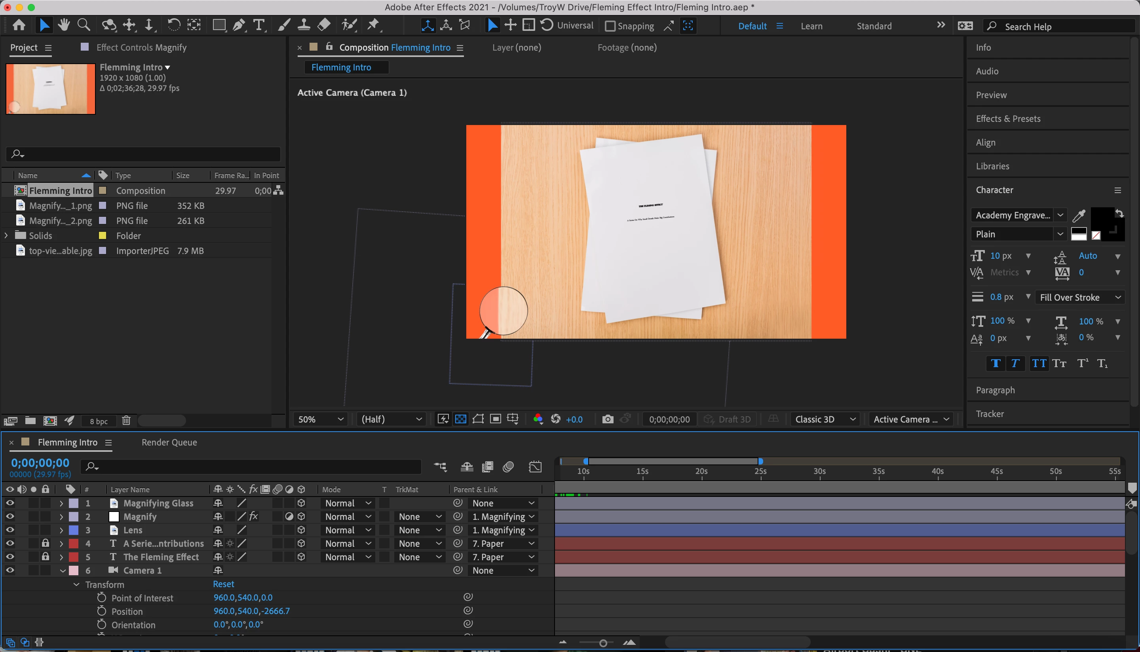This screenshot has width=1140, height=652.
Task: Open the 50% magnification dropdown
Action: pyautogui.click(x=320, y=419)
